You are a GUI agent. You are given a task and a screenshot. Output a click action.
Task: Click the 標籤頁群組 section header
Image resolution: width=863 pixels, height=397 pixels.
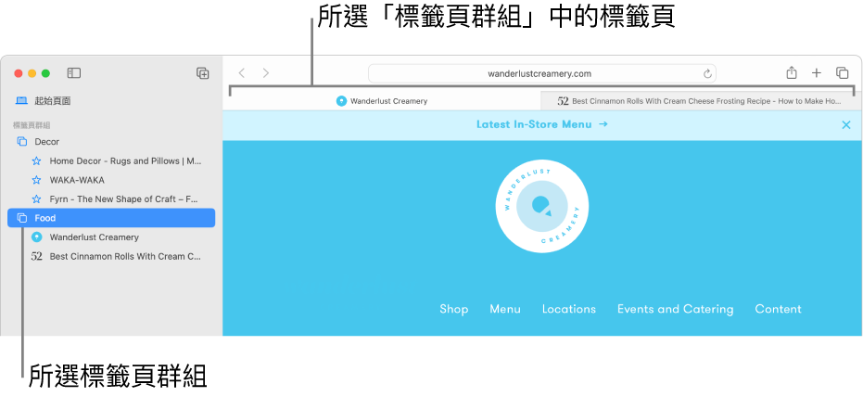pos(32,125)
